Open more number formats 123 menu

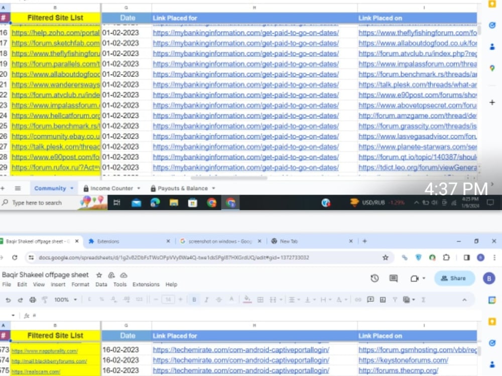(139, 300)
